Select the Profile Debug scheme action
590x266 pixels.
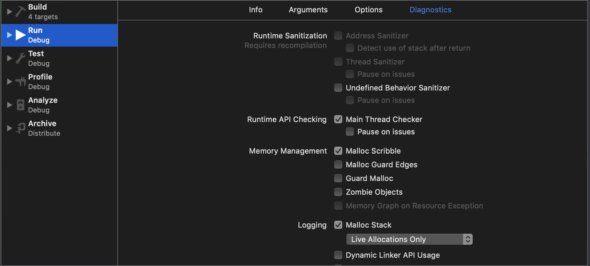tap(40, 82)
